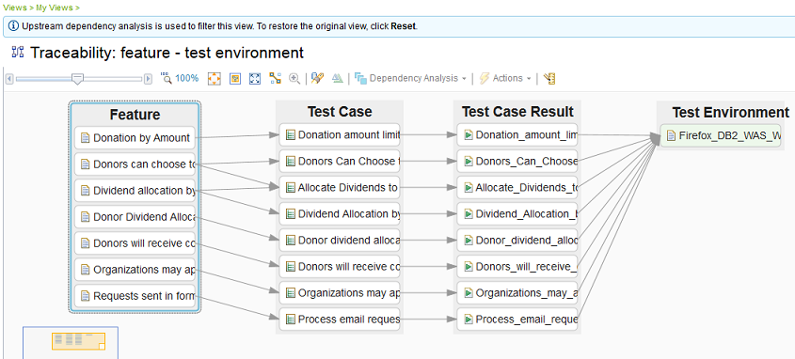Click the Reset link in the info banner

pos(403,26)
